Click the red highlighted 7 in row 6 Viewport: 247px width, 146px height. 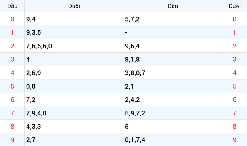pyautogui.click(x=28, y=100)
